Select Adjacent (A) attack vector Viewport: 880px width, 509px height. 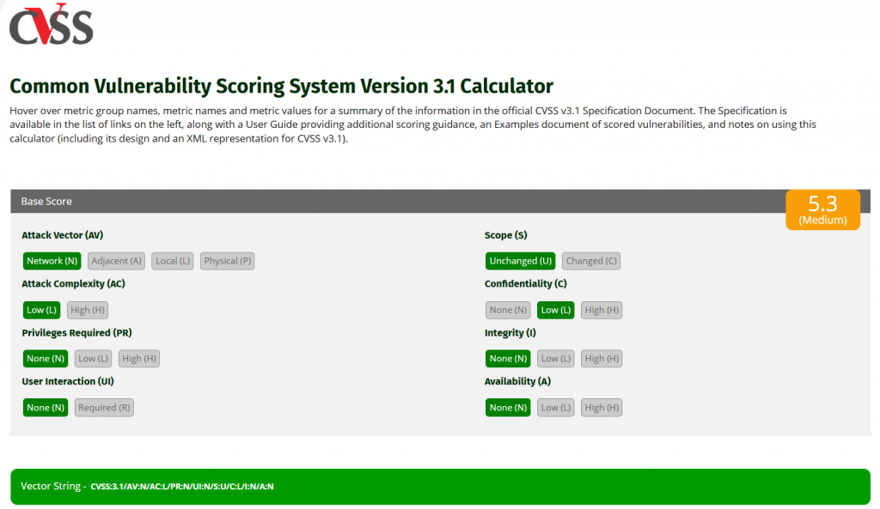116,261
